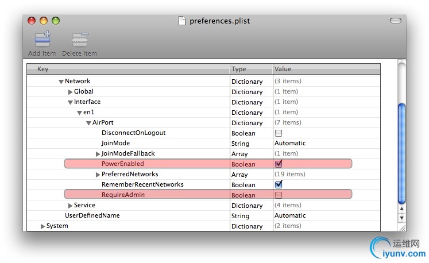The height and width of the screenshot is (263, 429).
Task: Click the JoinMode value Automatic
Action: tap(290, 144)
